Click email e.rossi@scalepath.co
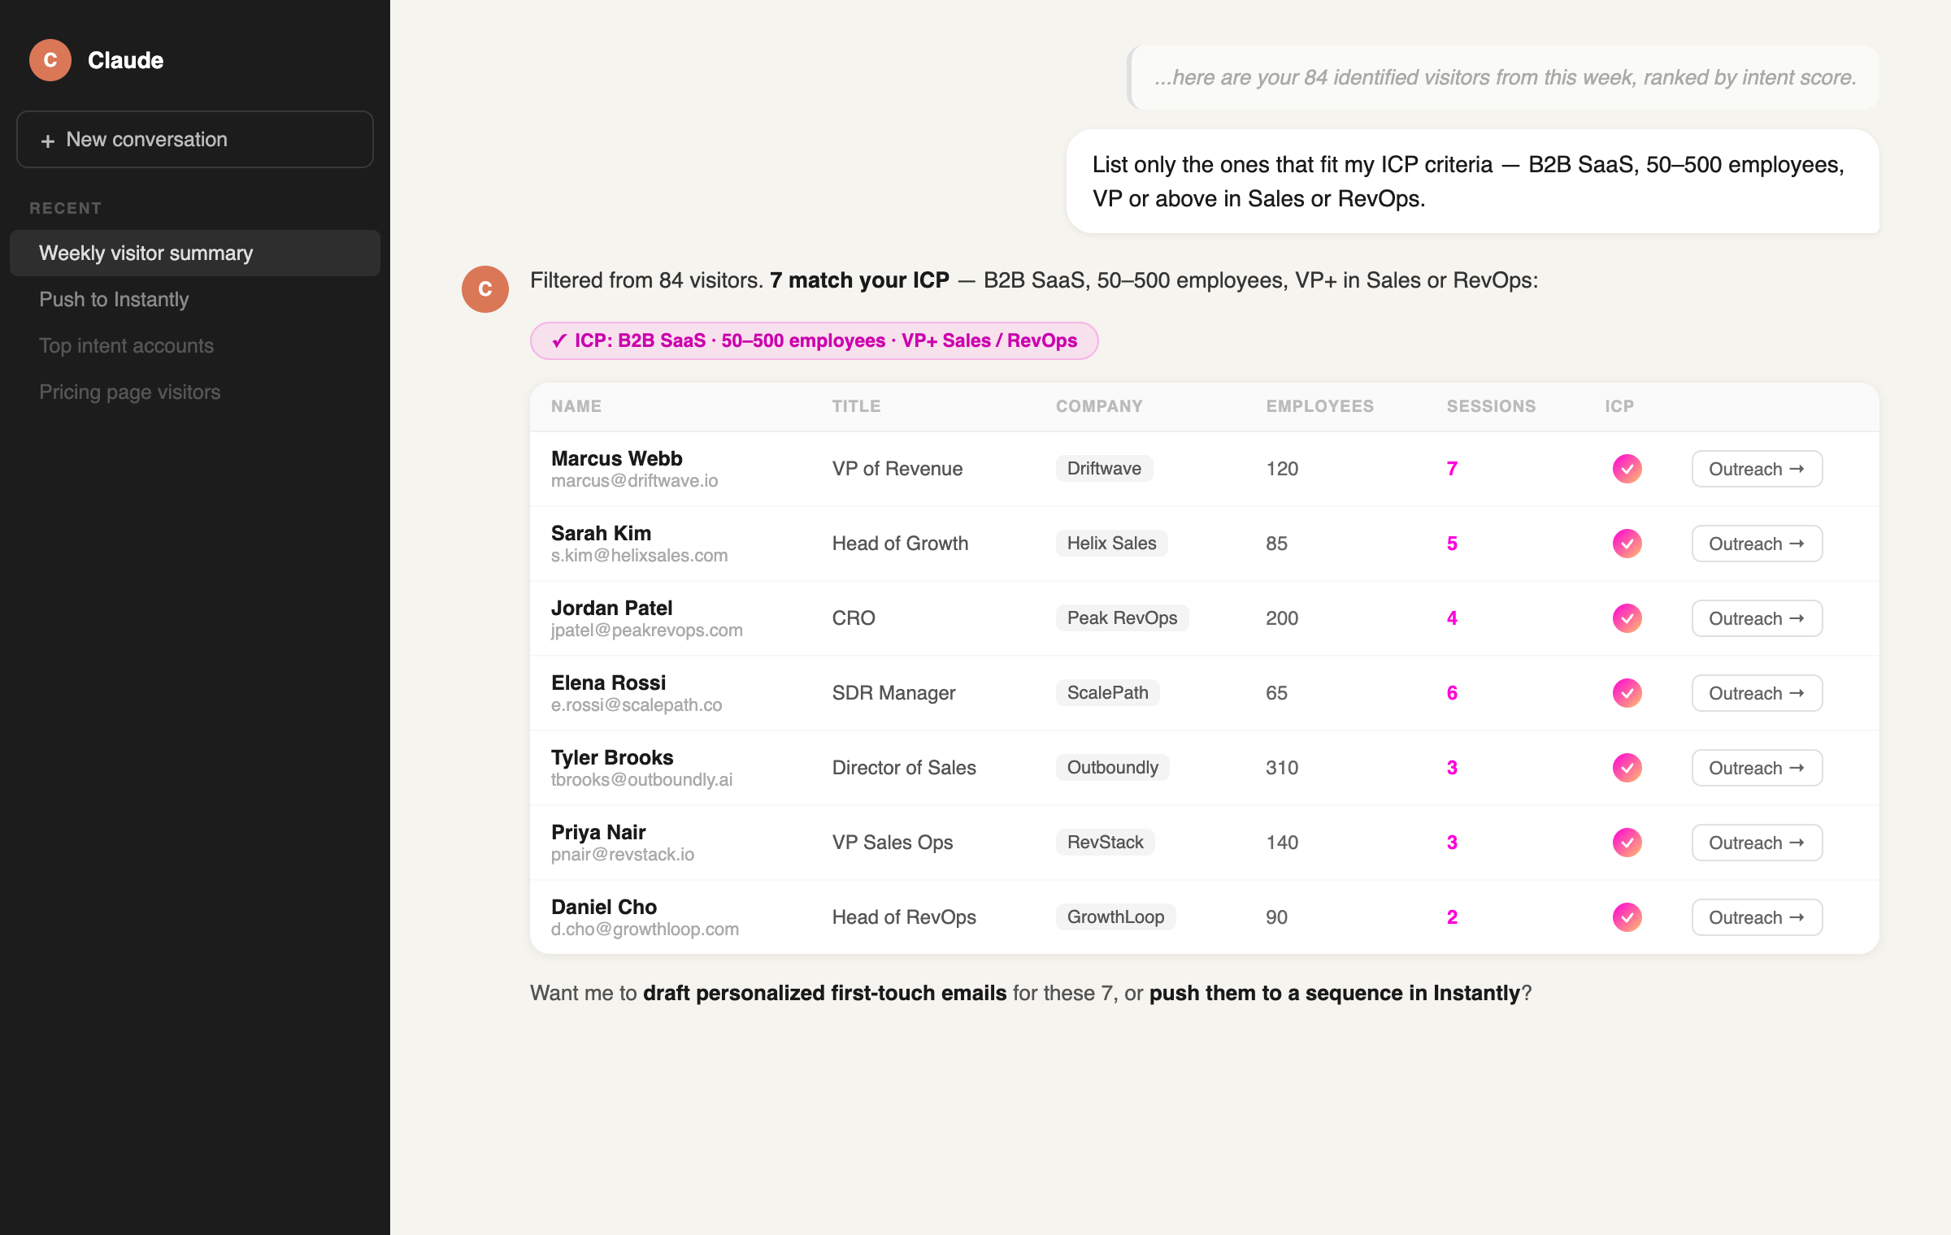 637,705
